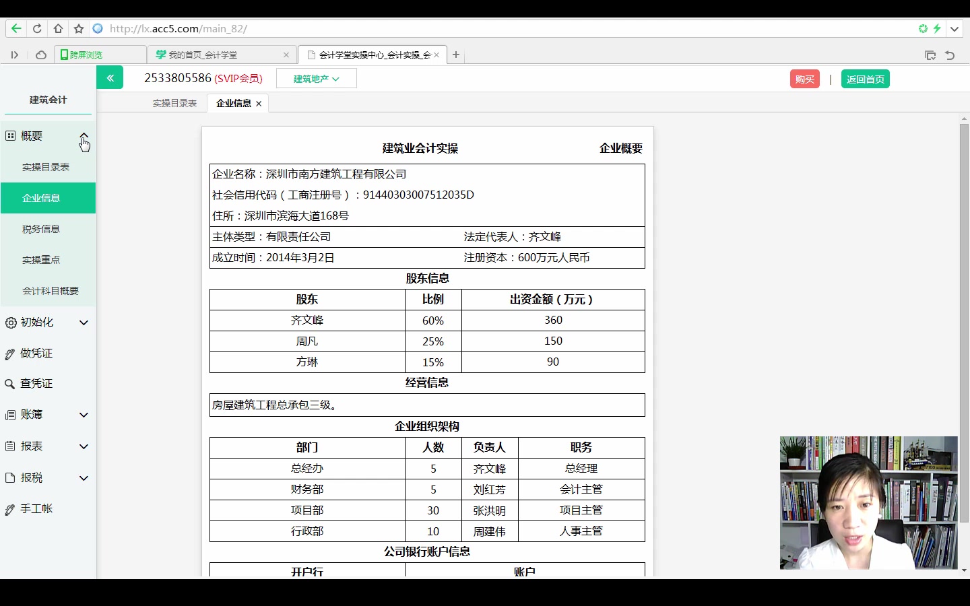This screenshot has width=970, height=606.
Task: Open the 建筑地产 dropdown
Action: 316,78
